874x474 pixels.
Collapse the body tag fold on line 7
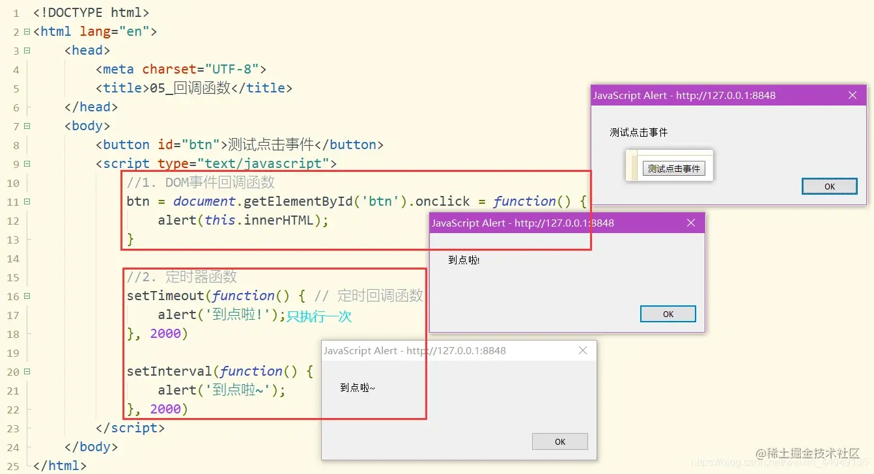point(27,126)
